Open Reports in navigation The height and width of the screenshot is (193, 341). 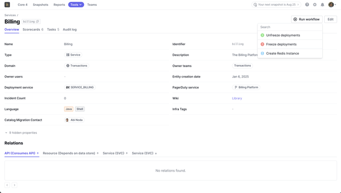59,5
